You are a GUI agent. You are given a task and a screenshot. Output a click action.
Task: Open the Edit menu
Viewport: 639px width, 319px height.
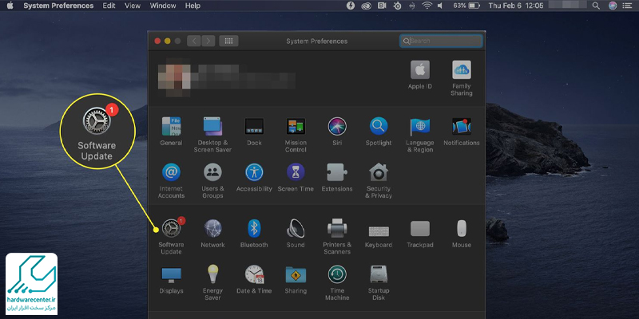click(109, 6)
